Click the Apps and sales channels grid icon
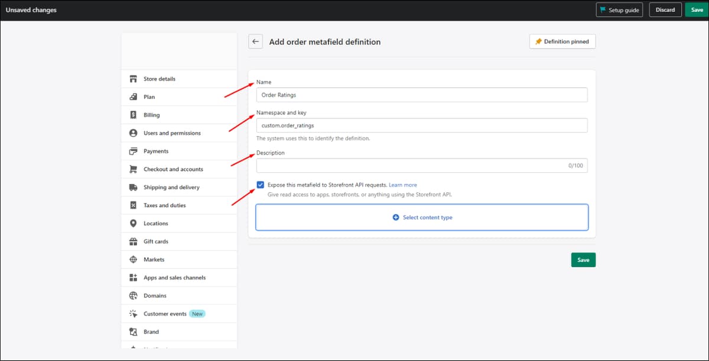This screenshot has width=709, height=361. point(133,278)
